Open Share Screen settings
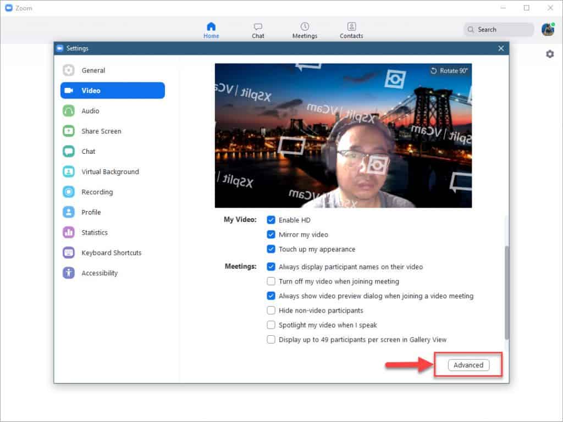The height and width of the screenshot is (422, 563). click(x=101, y=131)
